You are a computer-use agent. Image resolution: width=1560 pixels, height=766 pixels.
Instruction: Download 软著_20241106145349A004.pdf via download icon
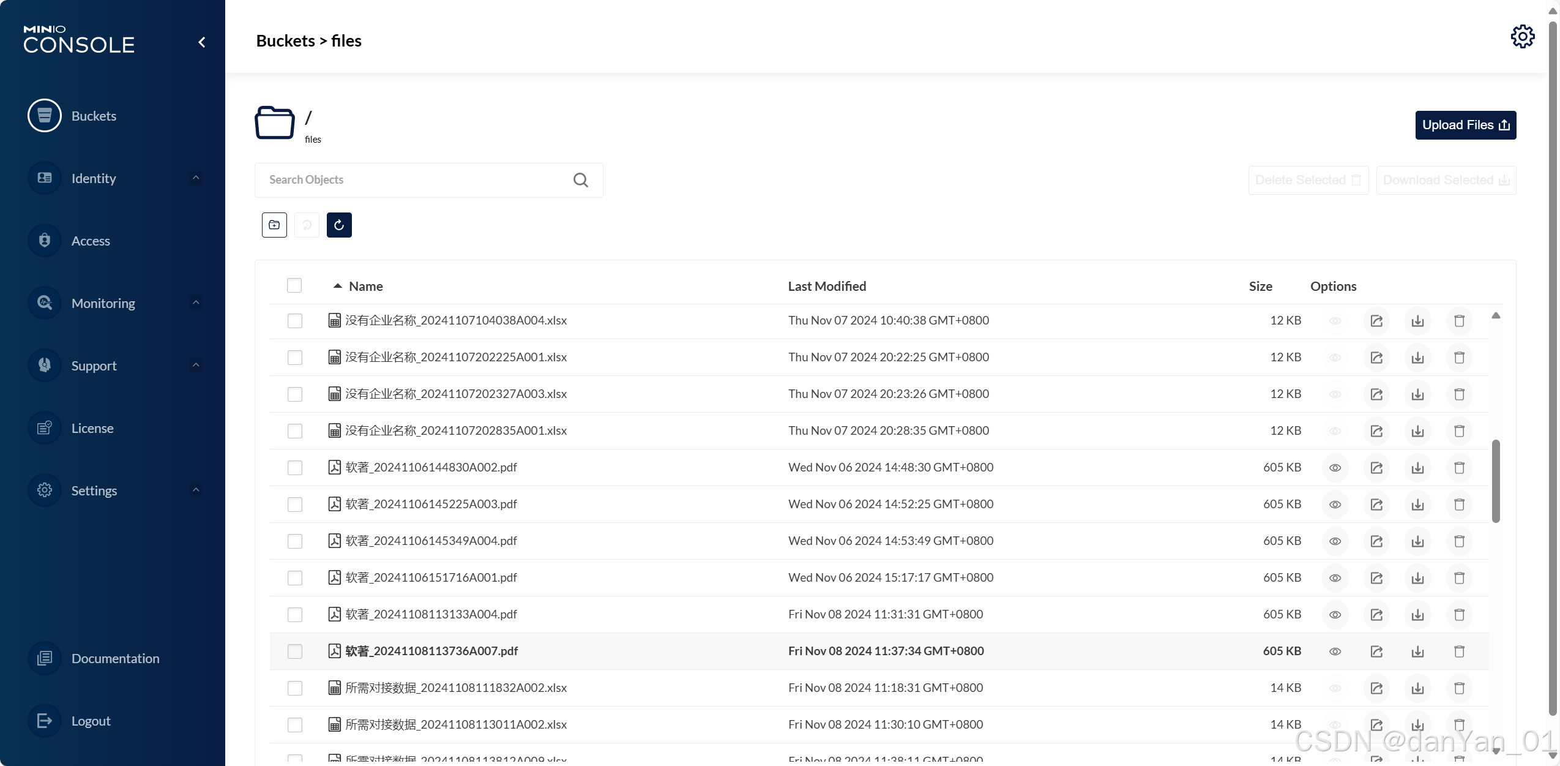(1417, 541)
